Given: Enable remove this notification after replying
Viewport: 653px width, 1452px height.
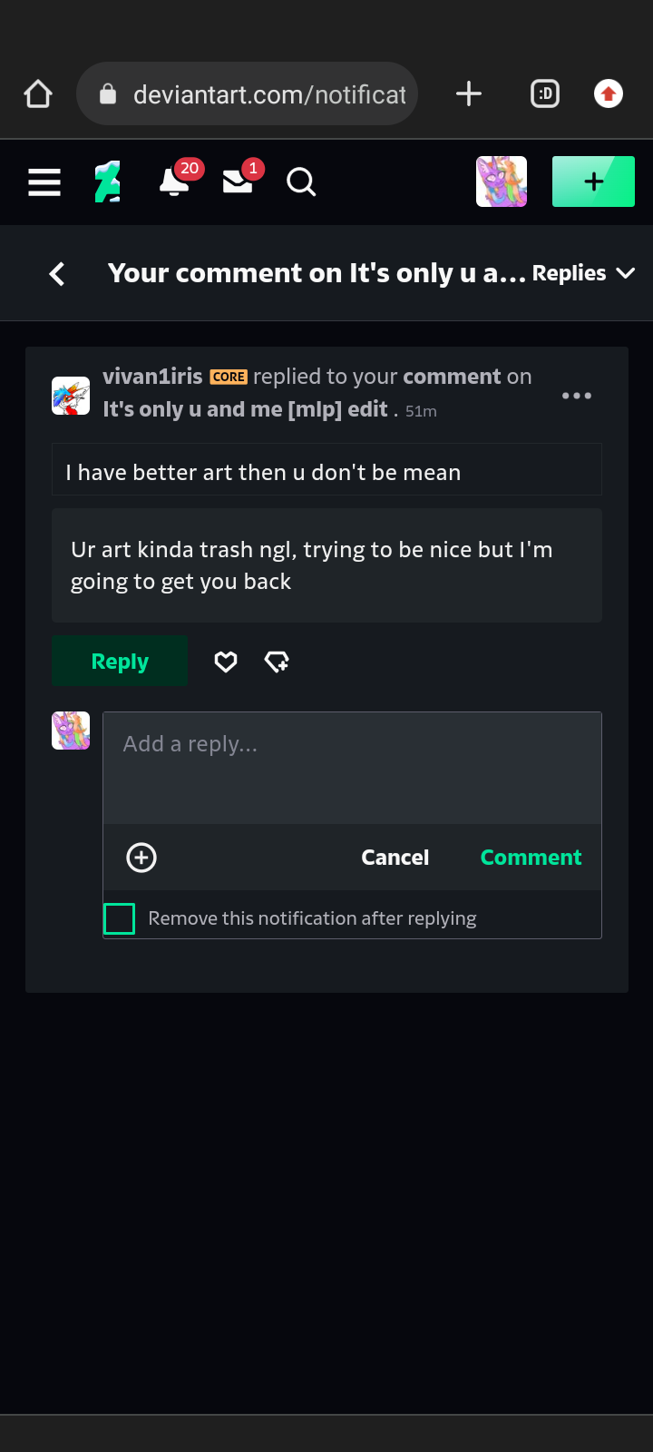Looking at the screenshot, I should [x=119, y=918].
